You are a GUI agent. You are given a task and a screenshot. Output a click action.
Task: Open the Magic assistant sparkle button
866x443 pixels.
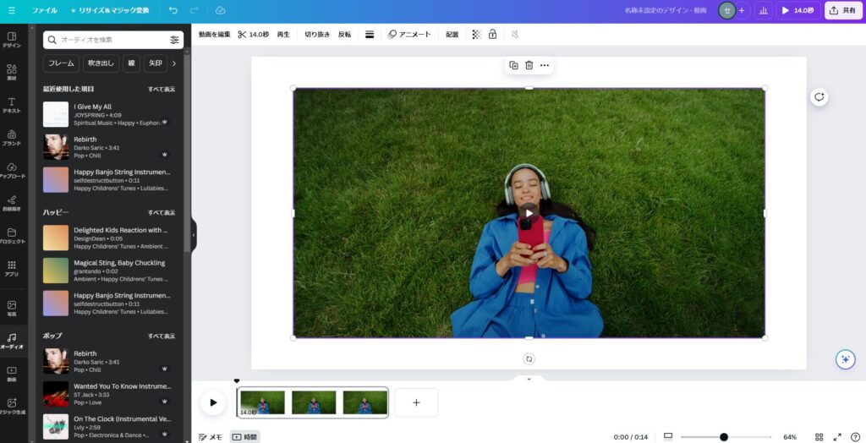click(x=845, y=359)
